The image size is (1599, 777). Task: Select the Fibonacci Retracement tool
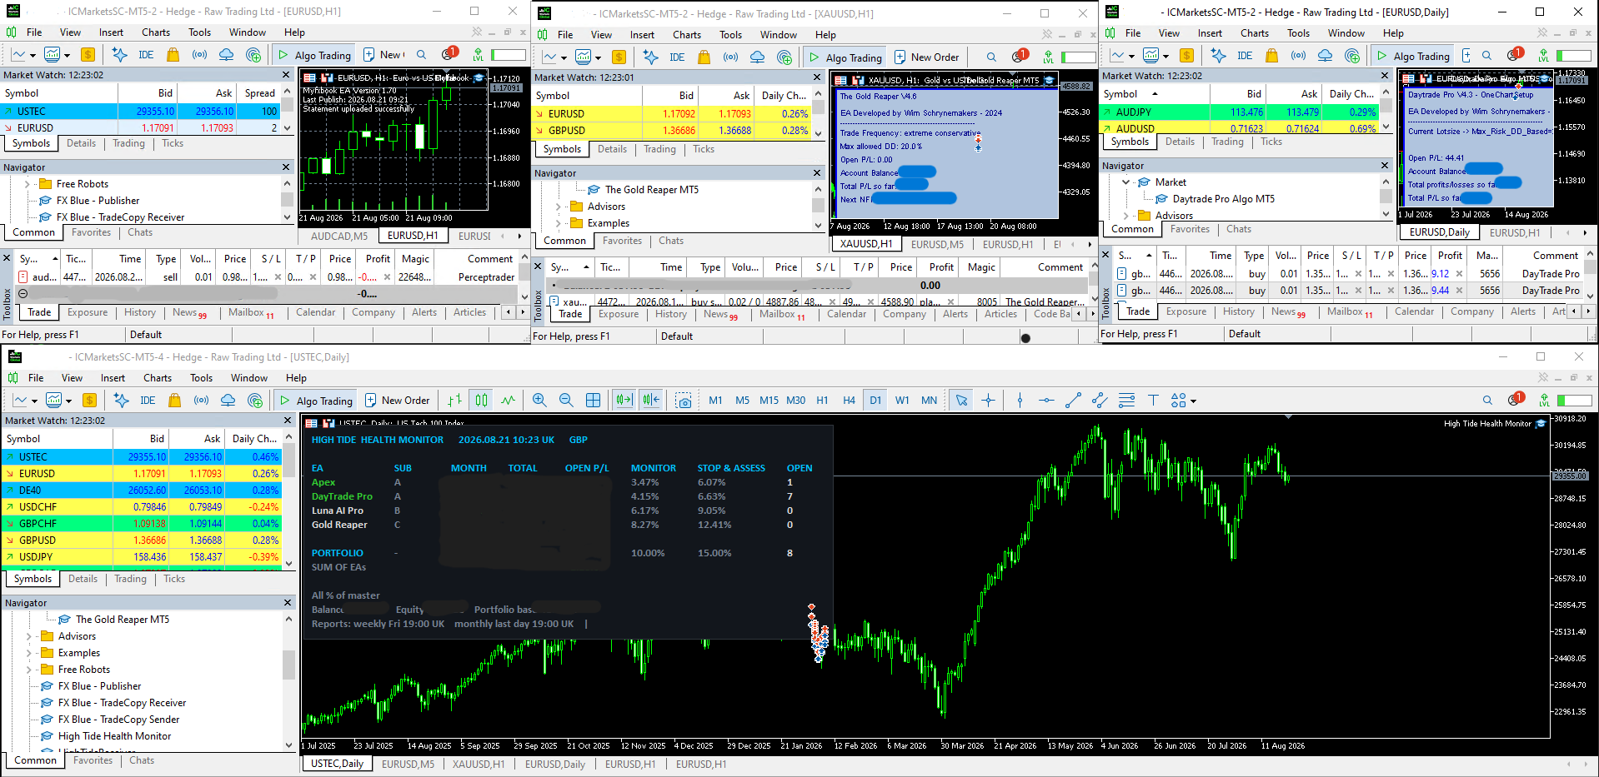pyautogui.click(x=1126, y=401)
